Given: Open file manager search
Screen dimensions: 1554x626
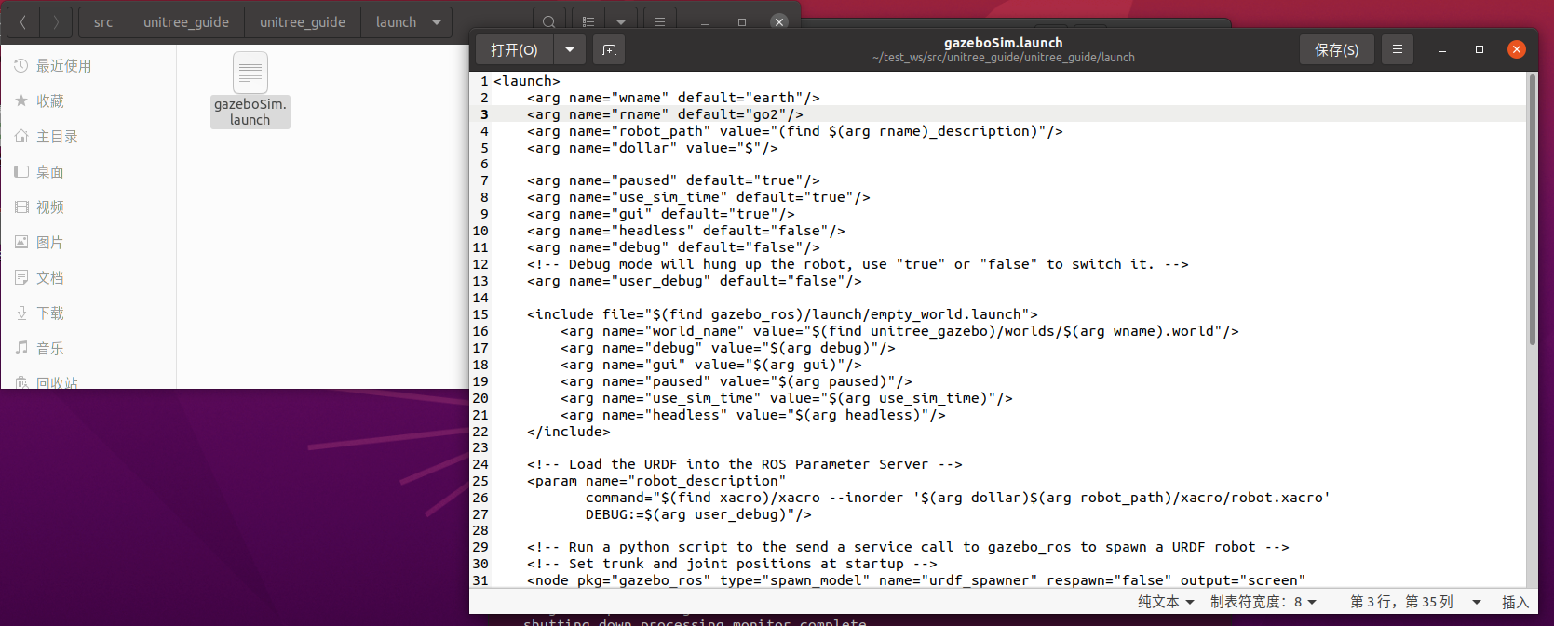Looking at the screenshot, I should click(x=549, y=22).
